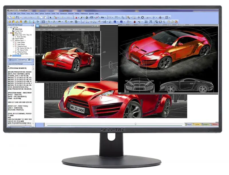Screen dimensions: 229x175
Task: Click the scroll-down arrow of the NC code panel
Action: click(x=33, y=123)
